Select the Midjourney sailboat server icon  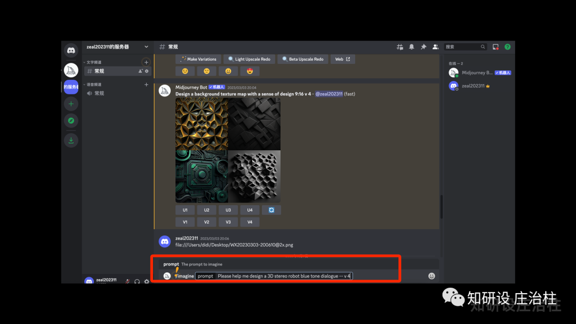(71, 70)
